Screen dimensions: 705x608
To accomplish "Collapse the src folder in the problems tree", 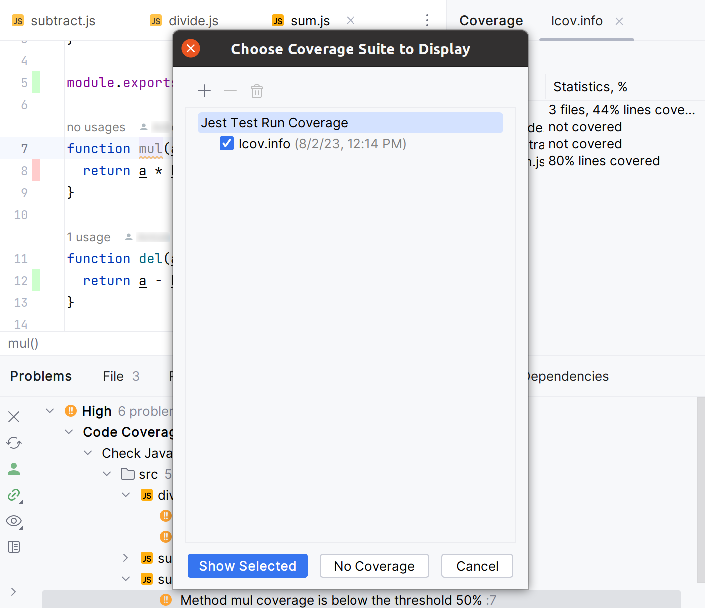I will point(106,473).
